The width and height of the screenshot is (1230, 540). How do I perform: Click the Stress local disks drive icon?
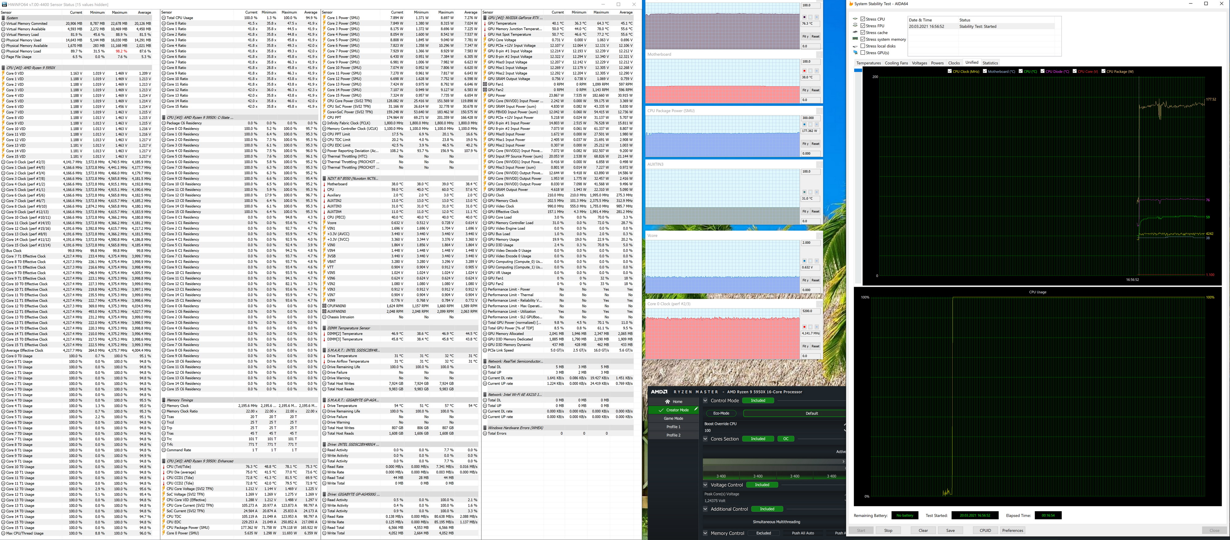(855, 46)
